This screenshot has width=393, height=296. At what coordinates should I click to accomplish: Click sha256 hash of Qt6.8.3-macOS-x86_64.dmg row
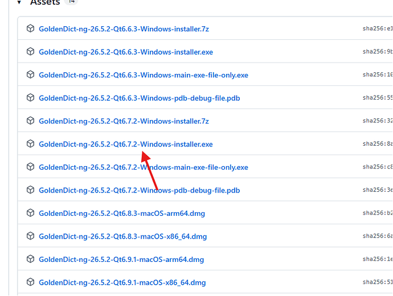pos(378,236)
